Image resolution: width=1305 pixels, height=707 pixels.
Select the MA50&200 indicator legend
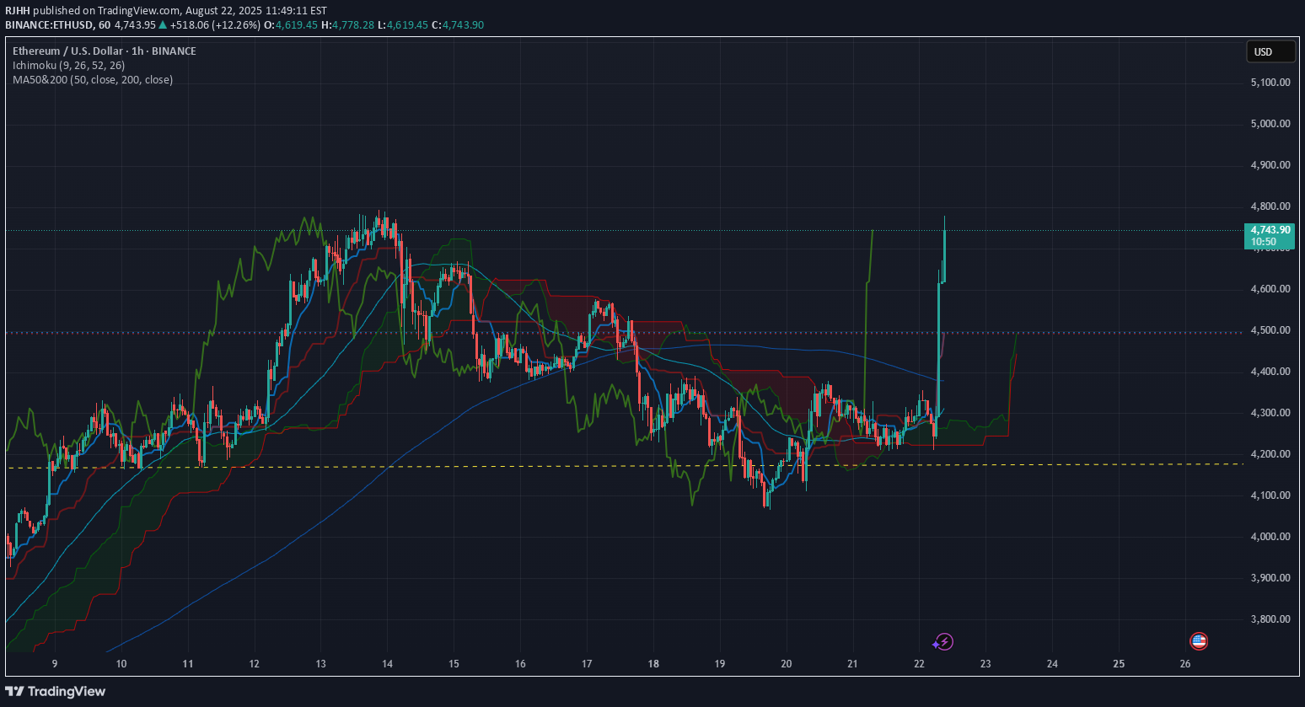(93, 80)
